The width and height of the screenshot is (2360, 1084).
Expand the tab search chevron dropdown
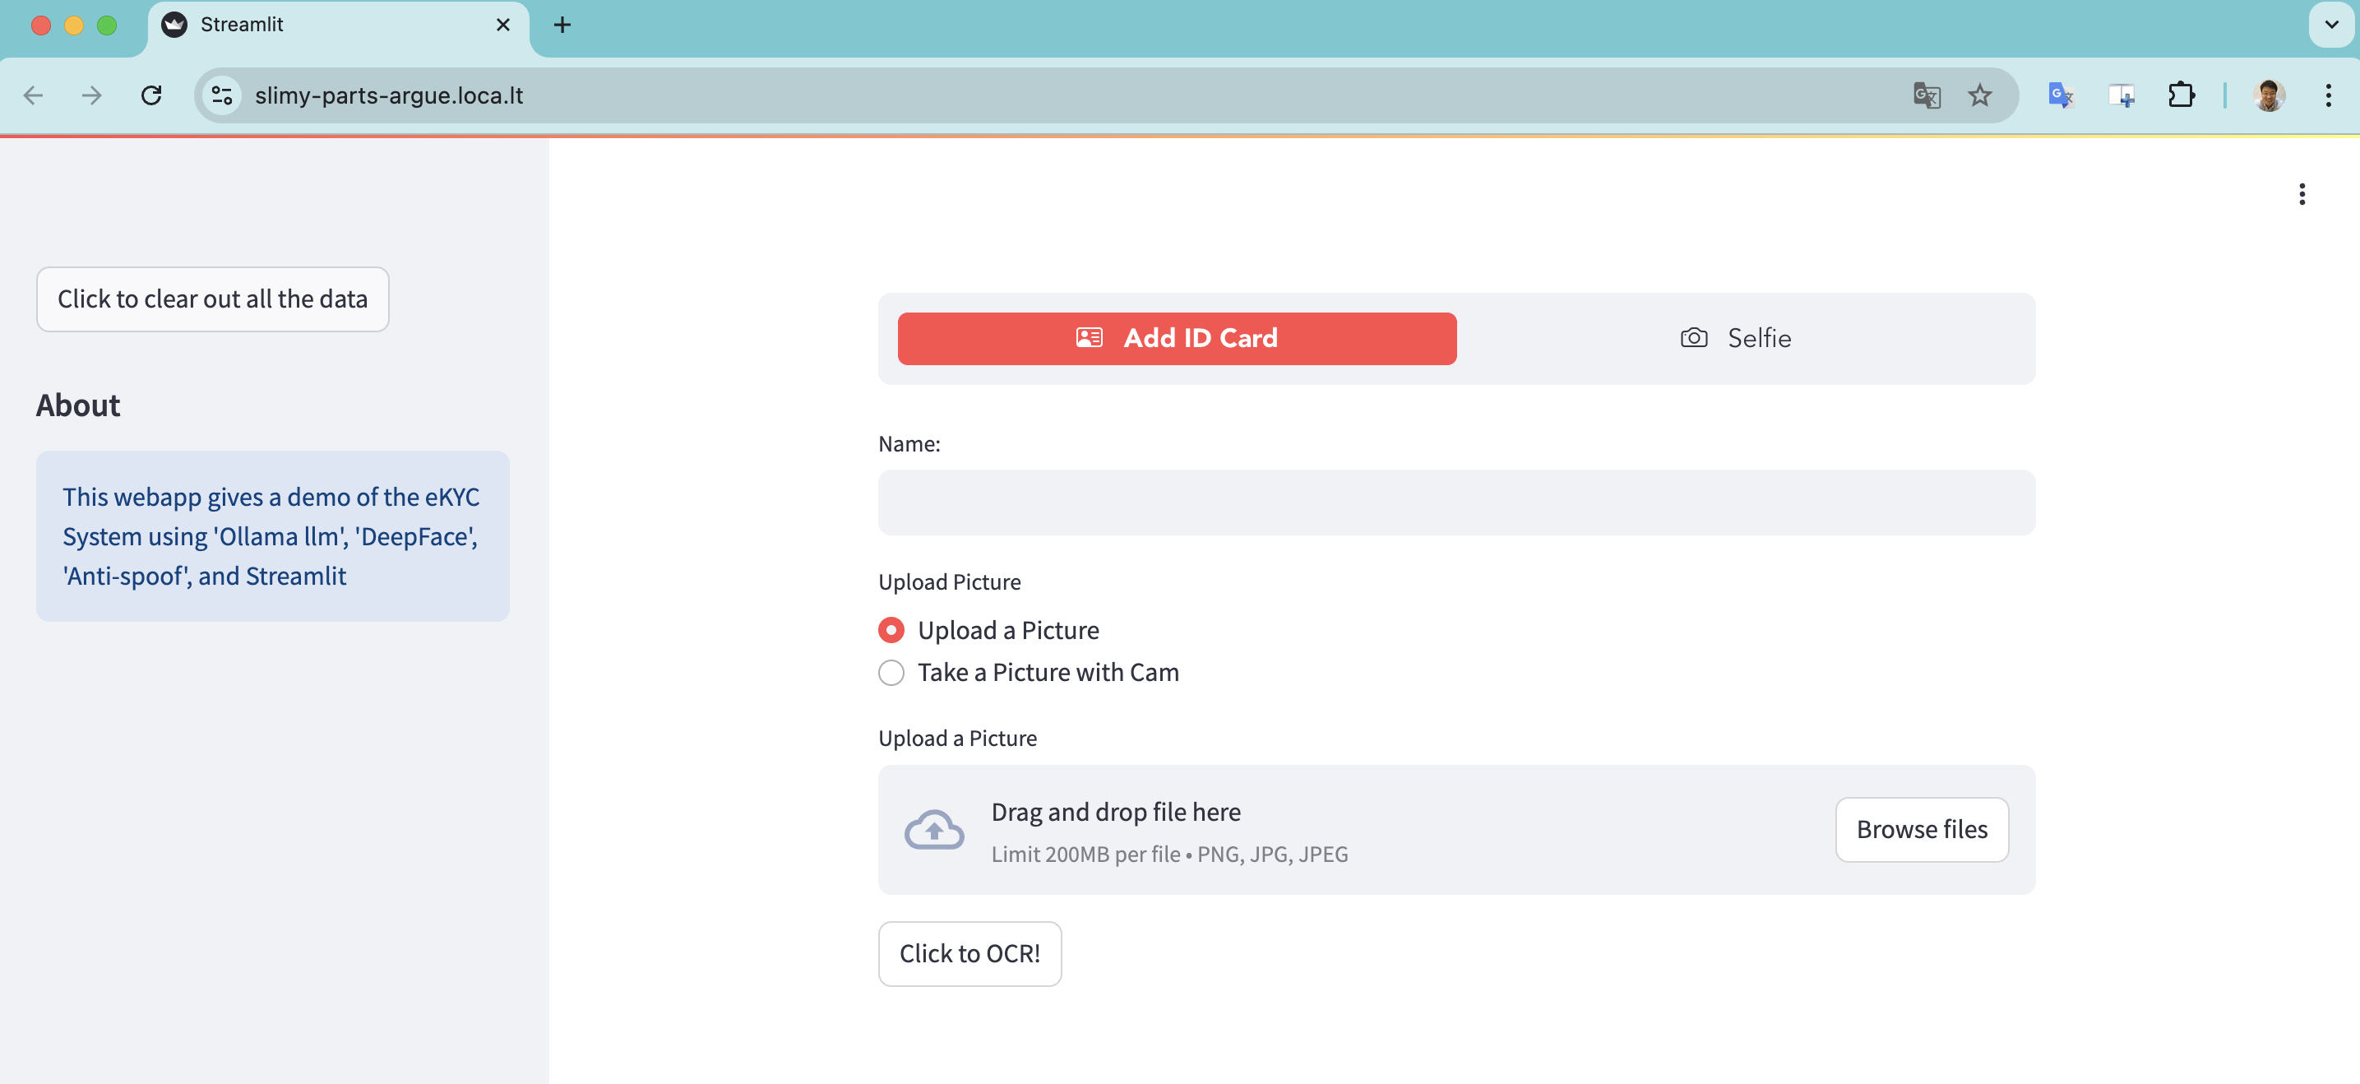point(2330,25)
